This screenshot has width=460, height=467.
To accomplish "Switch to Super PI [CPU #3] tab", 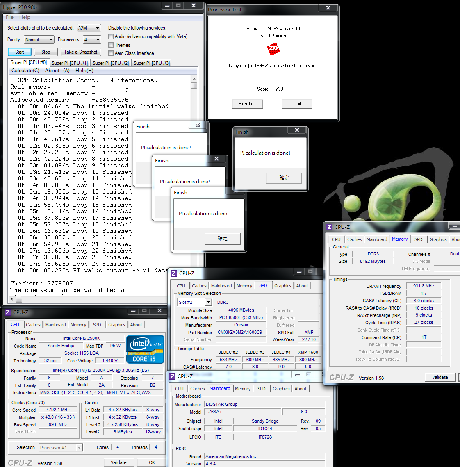I will (152, 63).
